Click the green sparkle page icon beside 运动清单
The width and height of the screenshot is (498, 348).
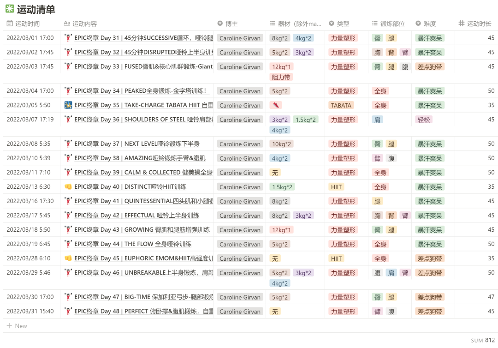click(10, 9)
